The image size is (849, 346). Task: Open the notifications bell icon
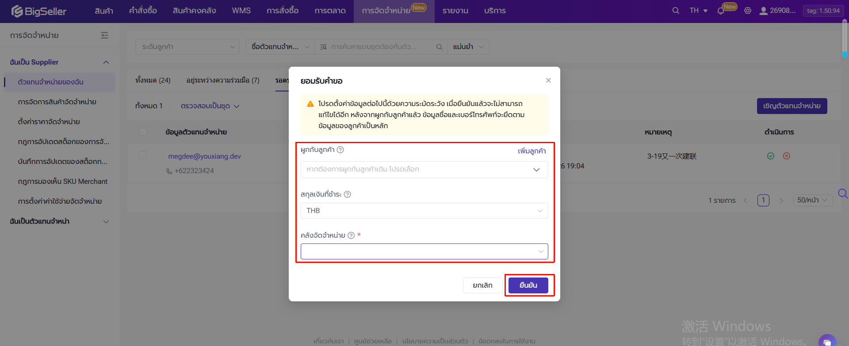click(x=721, y=11)
